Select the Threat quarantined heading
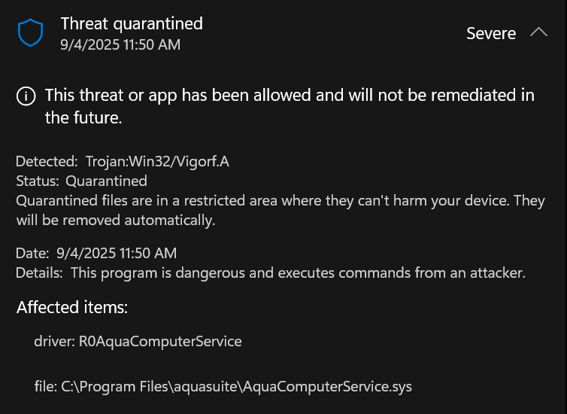Screen dimensions: 567x414 (132, 23)
